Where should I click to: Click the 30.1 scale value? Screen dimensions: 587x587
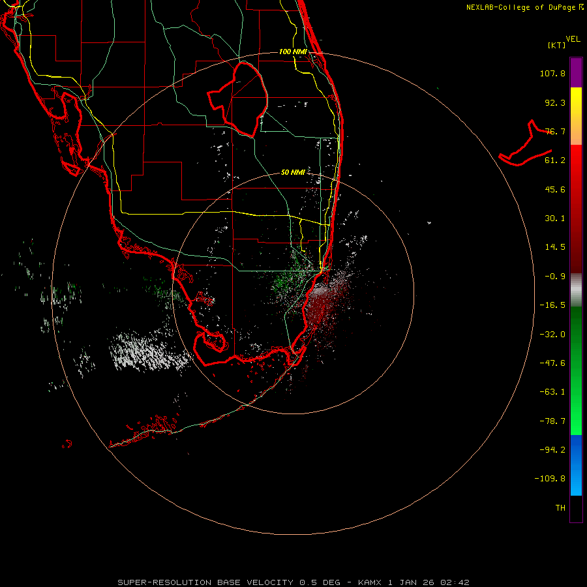click(x=555, y=218)
